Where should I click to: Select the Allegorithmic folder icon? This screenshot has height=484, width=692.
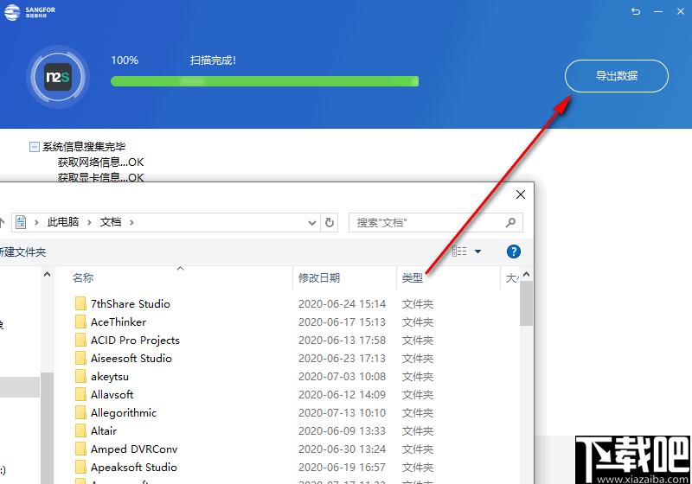point(80,412)
